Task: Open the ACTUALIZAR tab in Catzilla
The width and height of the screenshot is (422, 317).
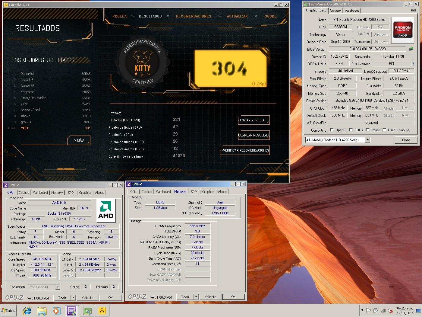Action: pyautogui.click(x=237, y=16)
